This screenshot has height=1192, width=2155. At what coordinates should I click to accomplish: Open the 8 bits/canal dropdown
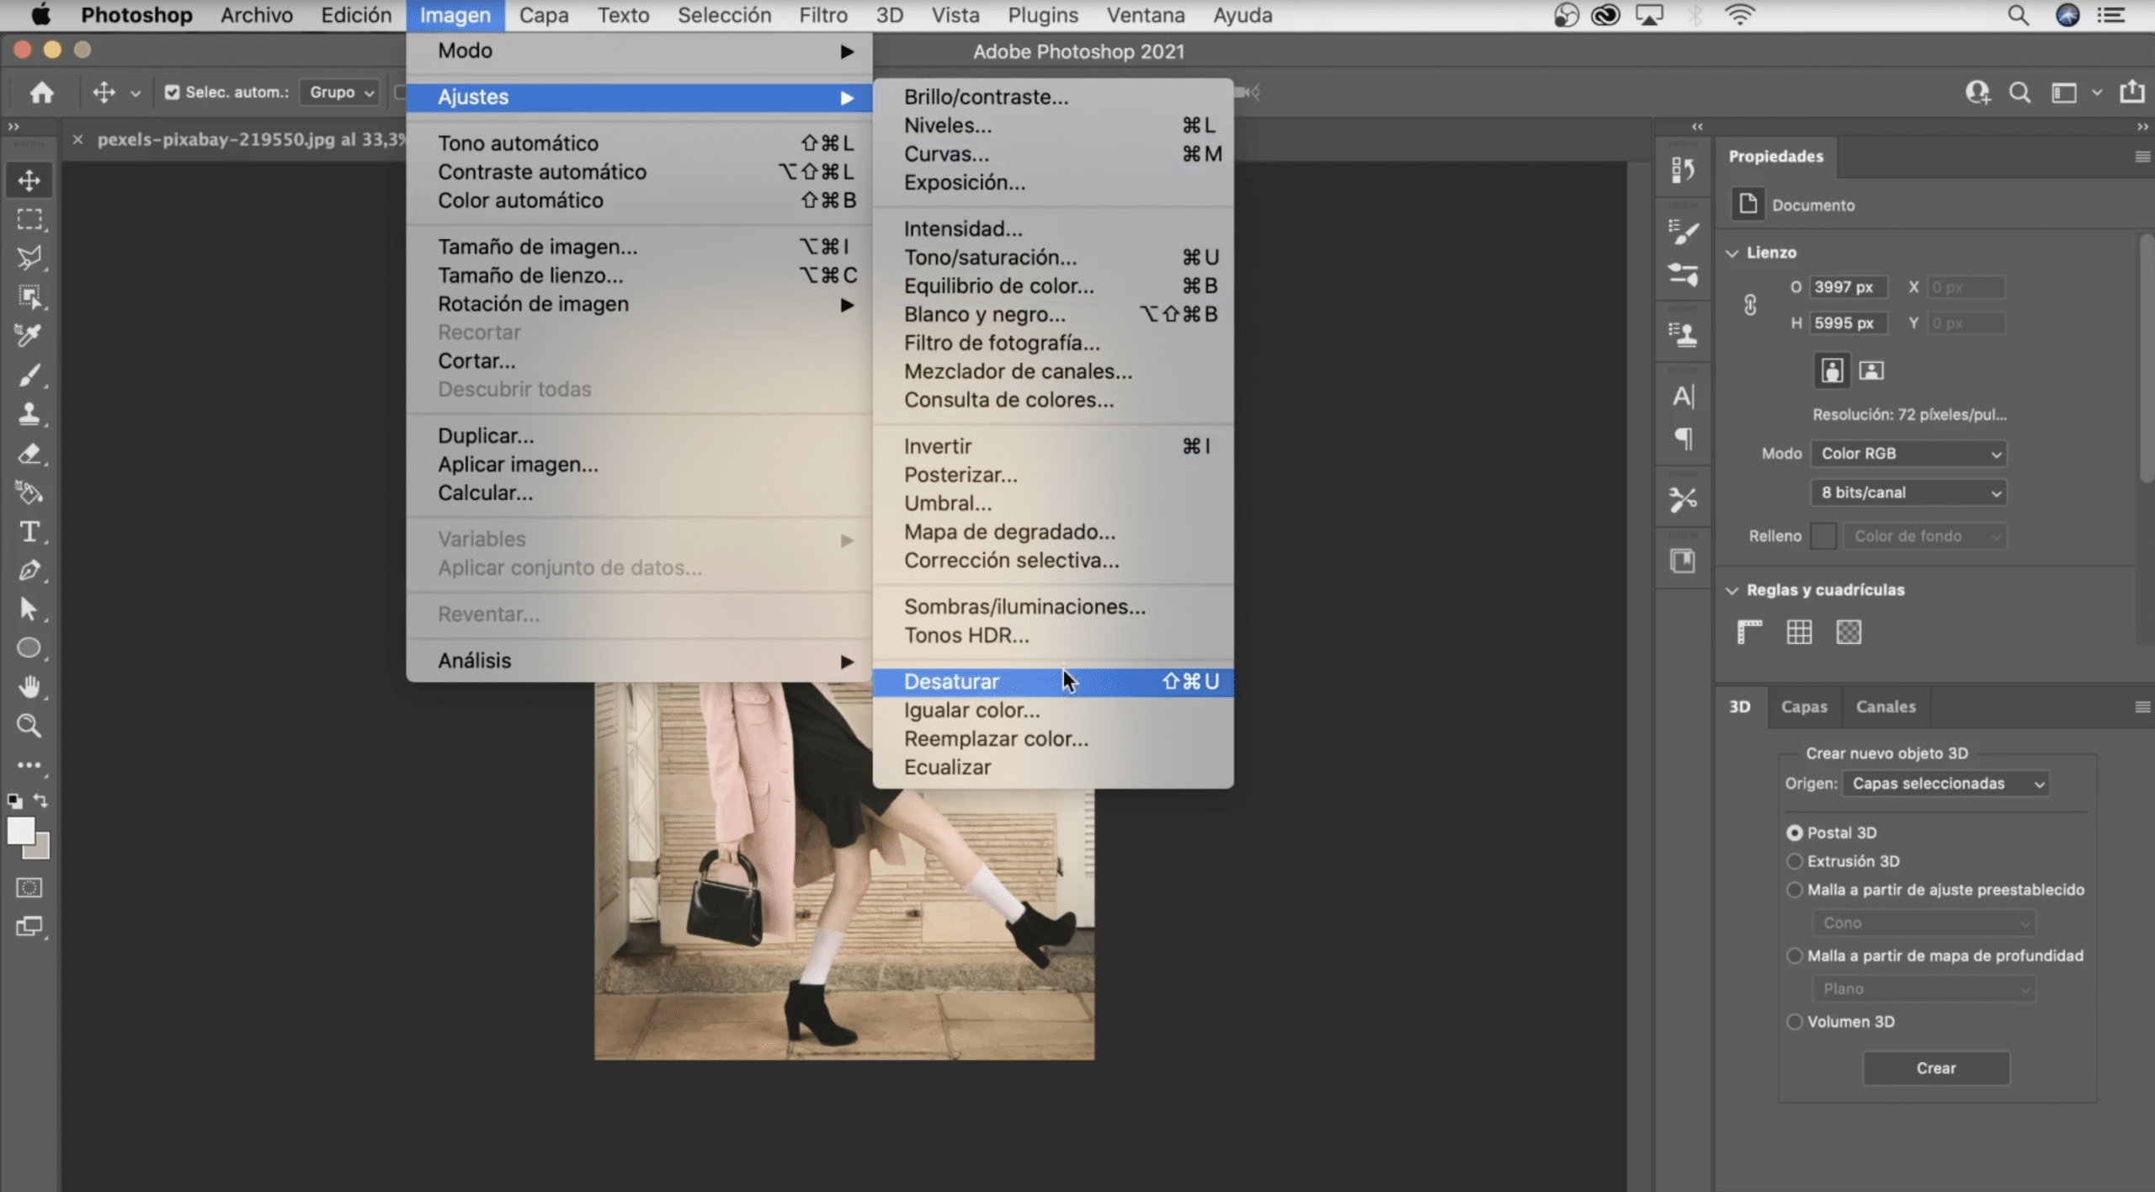pos(1908,492)
